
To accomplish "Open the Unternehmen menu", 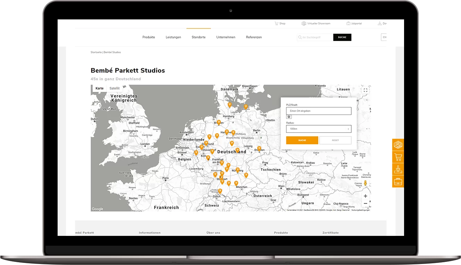I will click(x=226, y=37).
